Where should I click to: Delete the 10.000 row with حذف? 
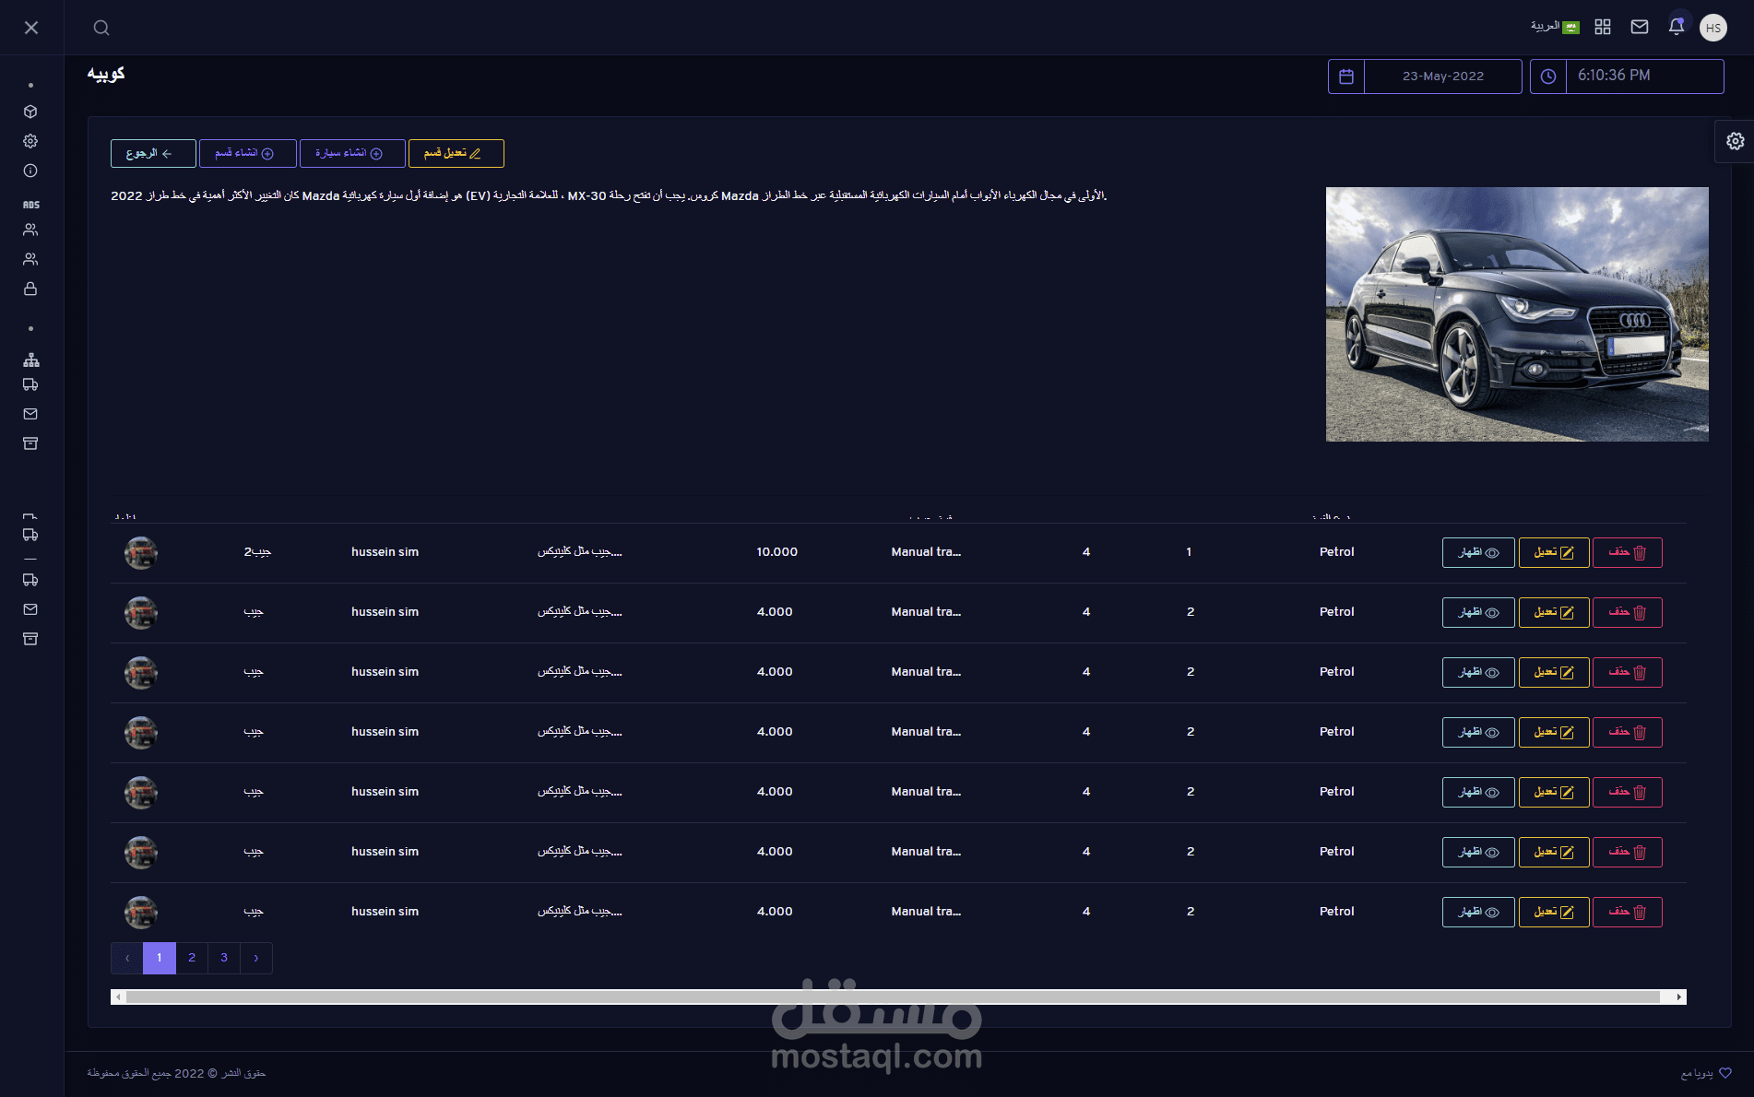tap(1628, 553)
